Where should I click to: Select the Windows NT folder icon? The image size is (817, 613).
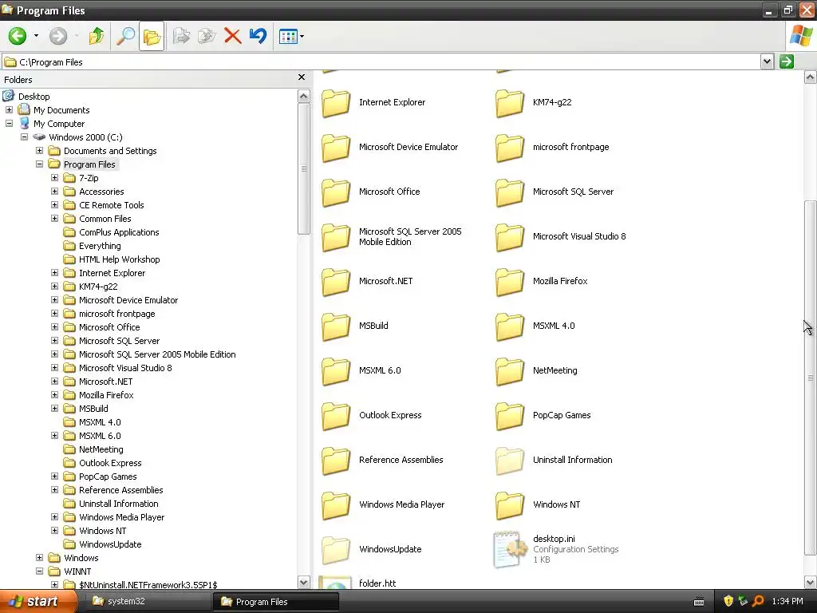pos(510,505)
